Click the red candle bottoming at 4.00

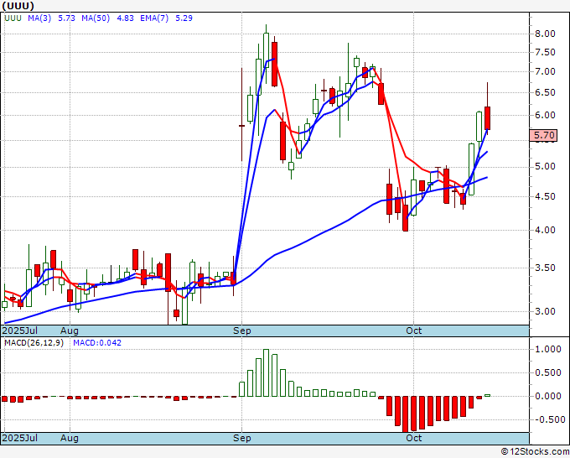coord(406,217)
